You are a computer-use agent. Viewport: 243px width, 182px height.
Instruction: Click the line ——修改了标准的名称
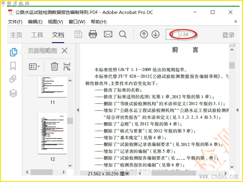pyautogui.click(x=118, y=90)
